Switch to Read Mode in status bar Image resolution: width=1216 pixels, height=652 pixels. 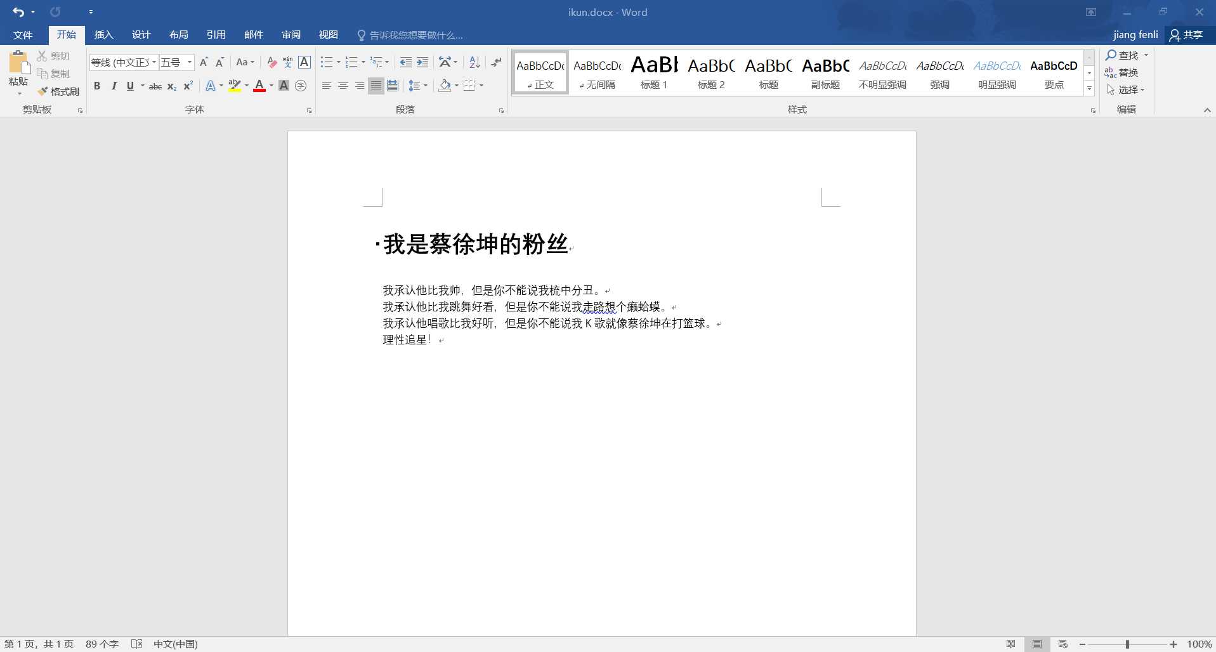pyautogui.click(x=1011, y=644)
